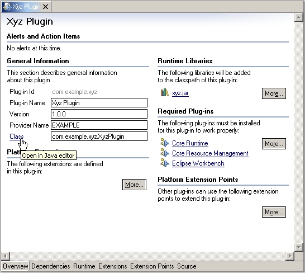This screenshot has width=305, height=273.
Task: Click the xyz.jar library books icon
Action: [164, 92]
